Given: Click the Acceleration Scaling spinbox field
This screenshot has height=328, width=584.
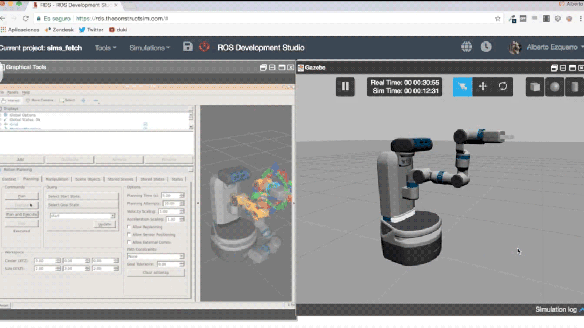Looking at the screenshot, I should [x=175, y=220].
